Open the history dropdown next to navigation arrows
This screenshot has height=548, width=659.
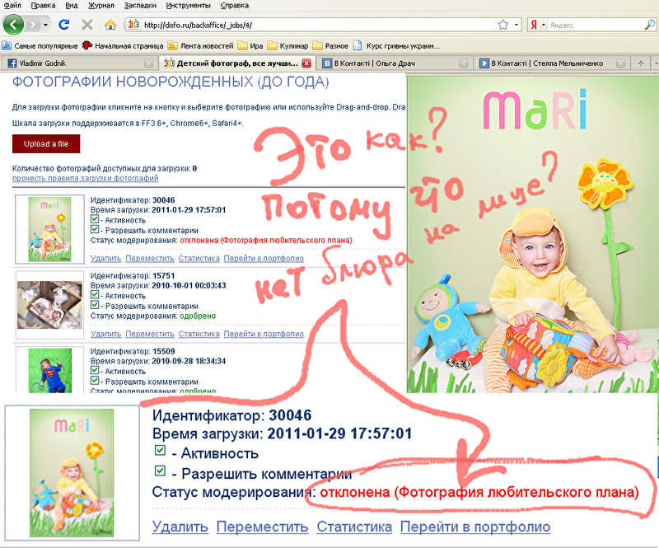[x=44, y=25]
